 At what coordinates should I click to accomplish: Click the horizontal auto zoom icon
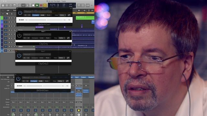pos(93,10)
